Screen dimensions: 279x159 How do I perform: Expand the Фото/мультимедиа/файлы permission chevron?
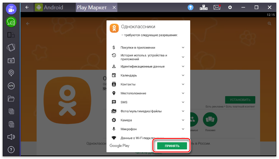click(x=183, y=111)
